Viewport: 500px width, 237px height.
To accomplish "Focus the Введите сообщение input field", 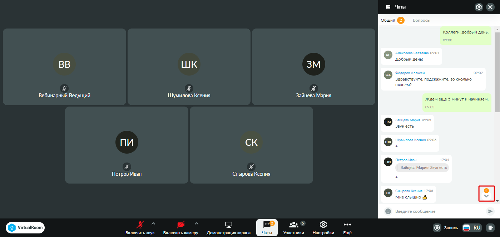I will click(x=439, y=211).
